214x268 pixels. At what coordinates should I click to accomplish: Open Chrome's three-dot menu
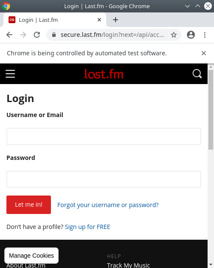click(x=205, y=35)
